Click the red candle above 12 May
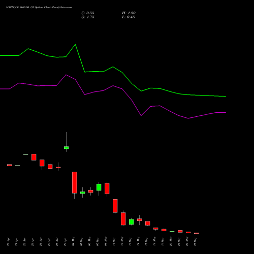 [123, 219]
